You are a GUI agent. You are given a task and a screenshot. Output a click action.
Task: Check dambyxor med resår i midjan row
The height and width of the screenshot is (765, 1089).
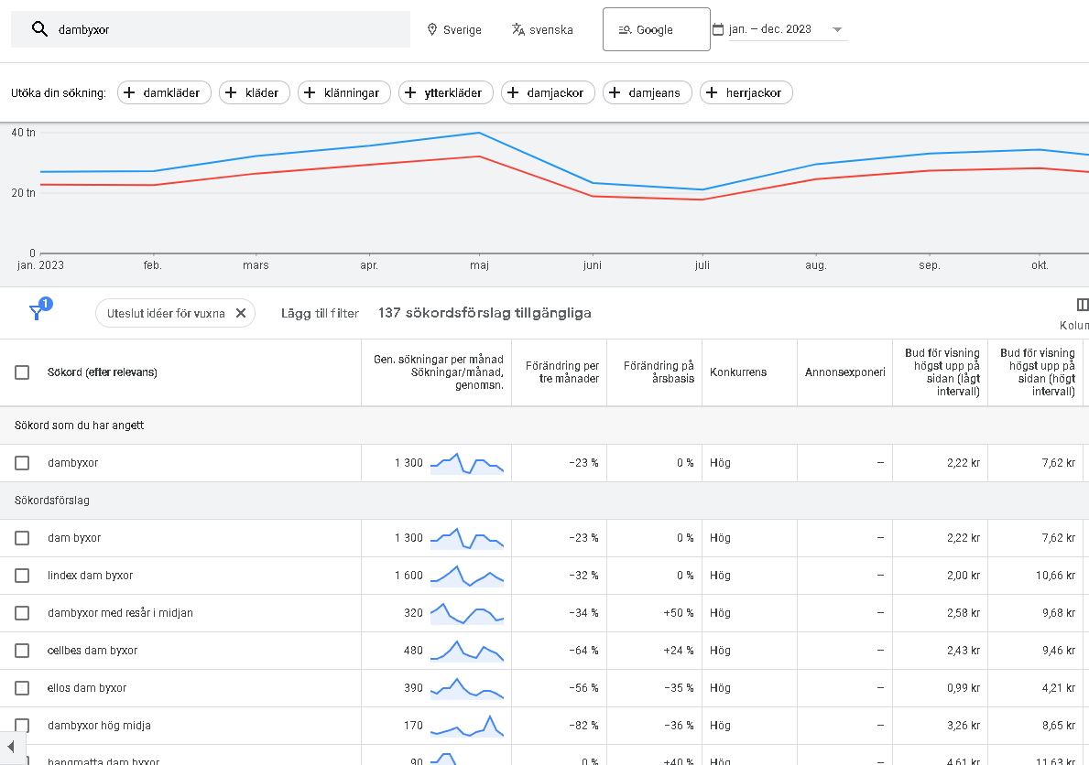pyautogui.click(x=22, y=613)
